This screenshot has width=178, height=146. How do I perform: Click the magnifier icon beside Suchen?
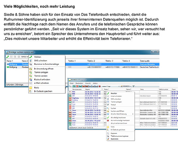(108, 108)
